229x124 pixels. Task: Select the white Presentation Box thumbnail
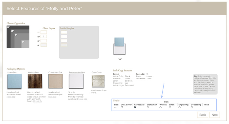click(76, 81)
